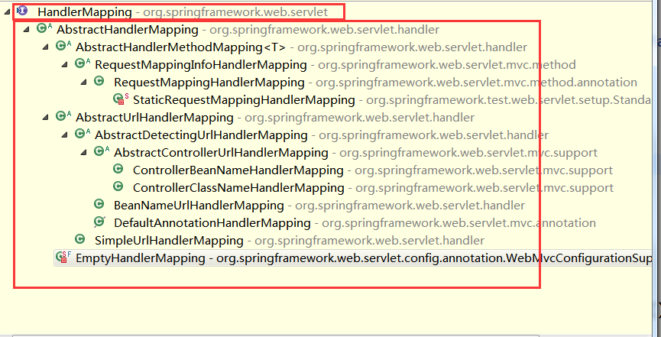Screen dimensions: 661x337
Task: Collapse the HandlerMapping root node
Action: (7, 13)
